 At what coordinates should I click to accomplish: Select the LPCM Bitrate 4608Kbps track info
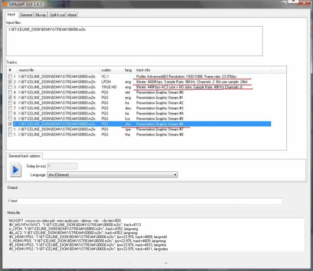[192, 82]
